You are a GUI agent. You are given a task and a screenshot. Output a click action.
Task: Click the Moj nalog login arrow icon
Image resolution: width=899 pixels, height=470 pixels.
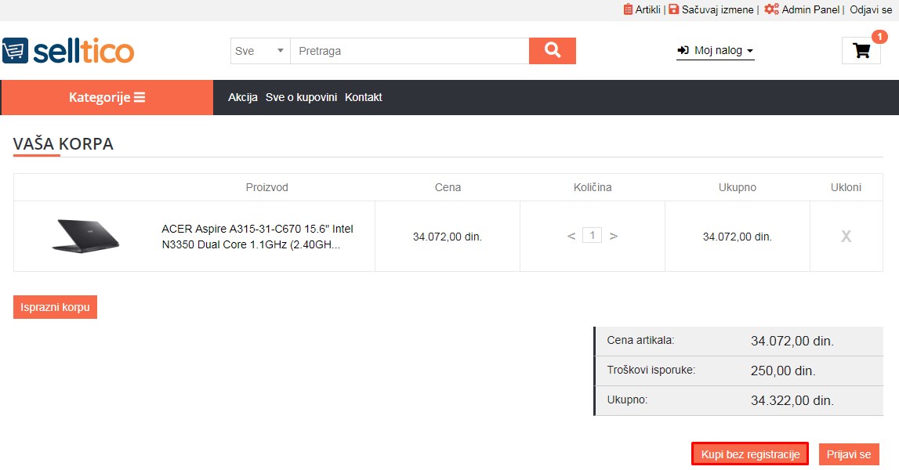point(683,50)
